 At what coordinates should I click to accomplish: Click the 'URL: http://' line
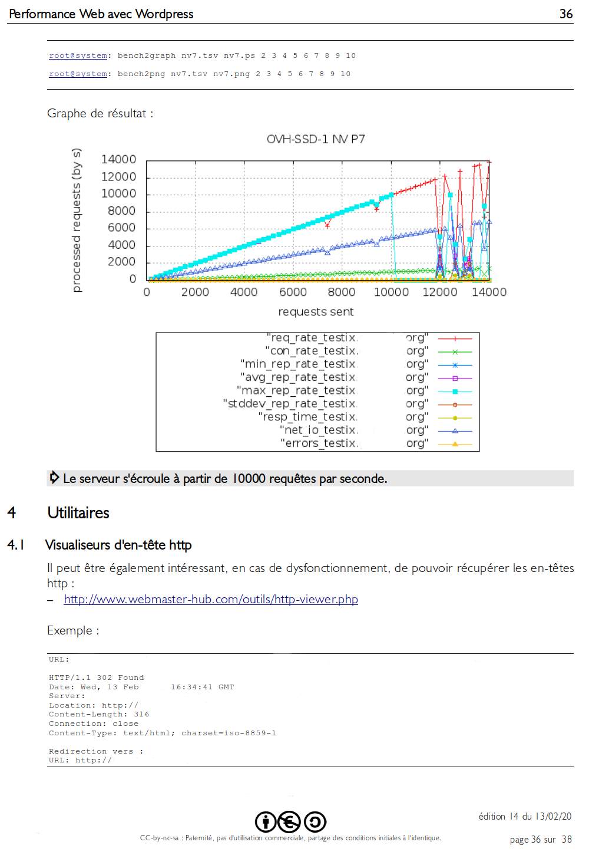tap(80, 760)
